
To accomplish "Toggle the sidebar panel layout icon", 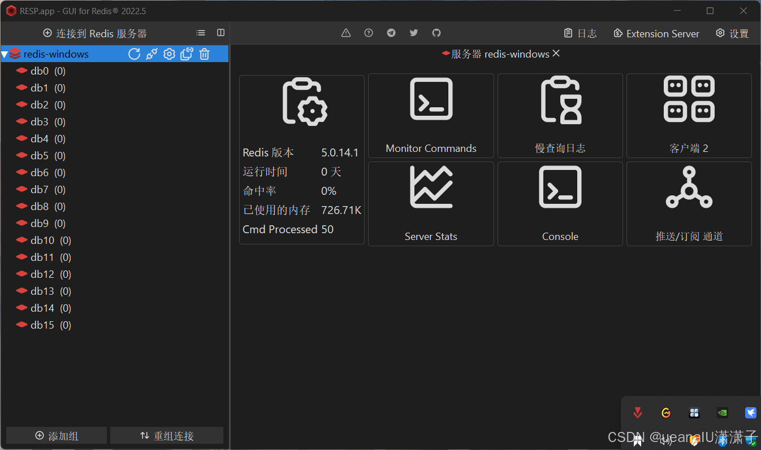I will pyautogui.click(x=221, y=33).
